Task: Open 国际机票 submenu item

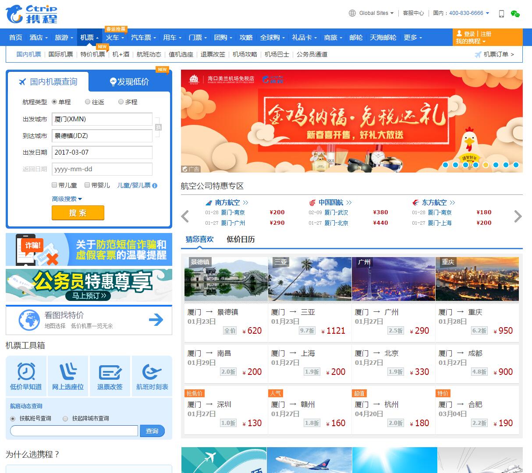Action: [x=60, y=54]
